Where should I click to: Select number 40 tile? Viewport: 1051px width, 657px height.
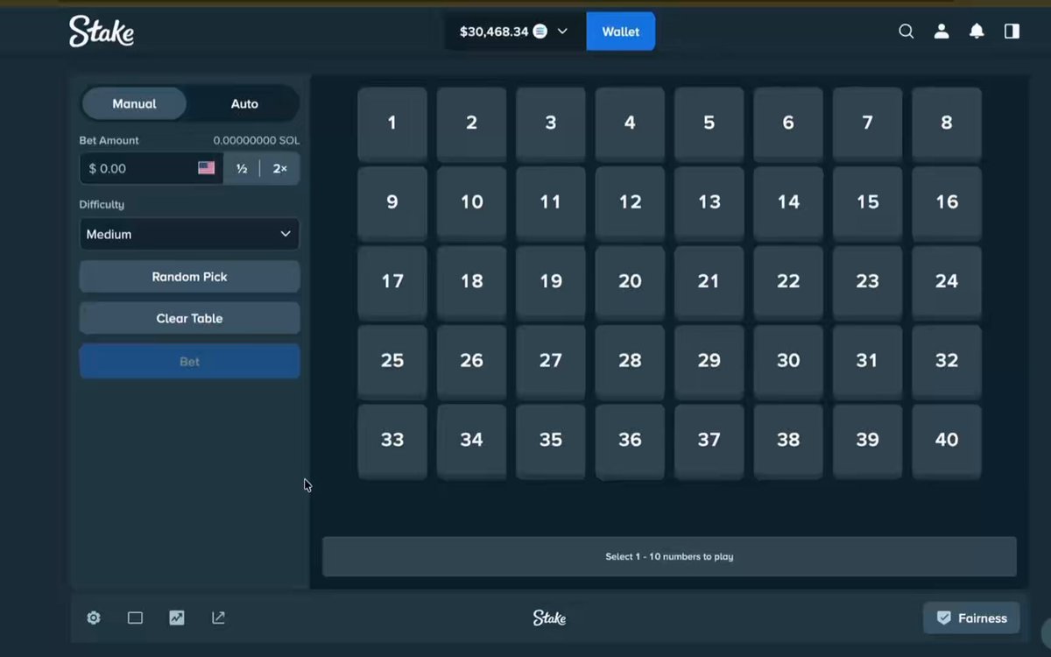(x=947, y=441)
